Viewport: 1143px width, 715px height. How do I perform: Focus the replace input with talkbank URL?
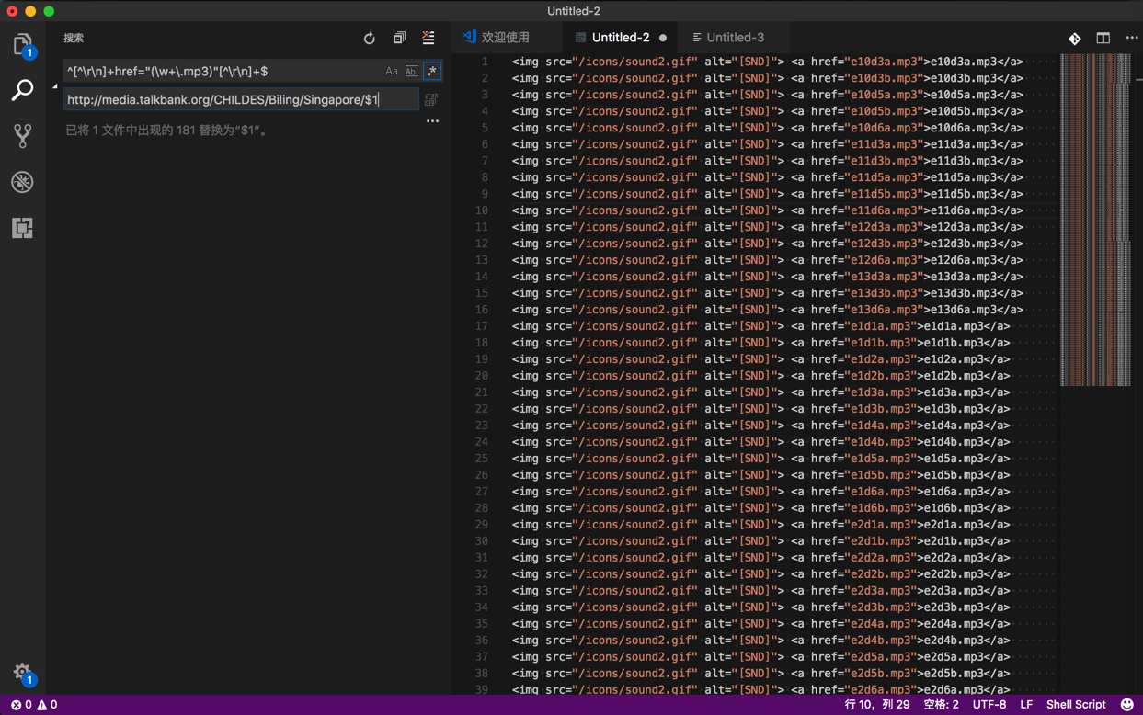pyautogui.click(x=241, y=99)
